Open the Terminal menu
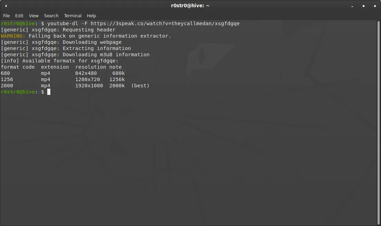The image size is (381, 226). click(73, 16)
